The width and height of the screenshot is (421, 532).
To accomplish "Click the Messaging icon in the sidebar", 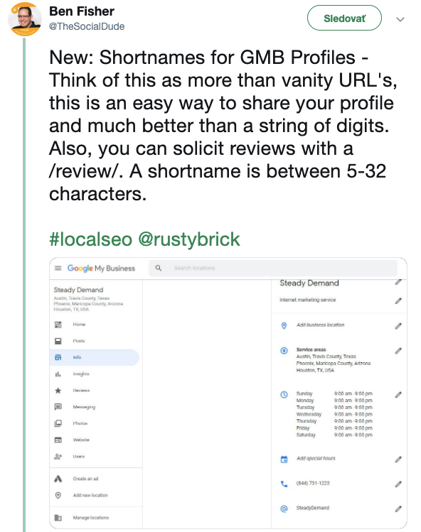I will click(58, 406).
